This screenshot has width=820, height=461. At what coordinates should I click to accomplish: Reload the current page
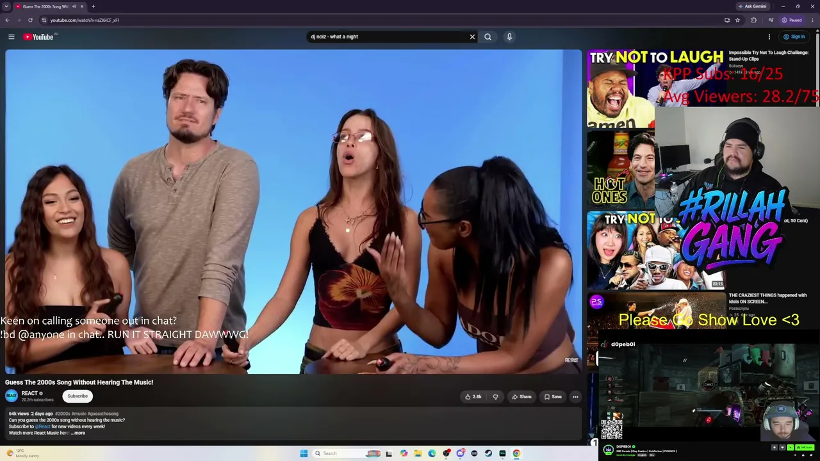(x=30, y=20)
